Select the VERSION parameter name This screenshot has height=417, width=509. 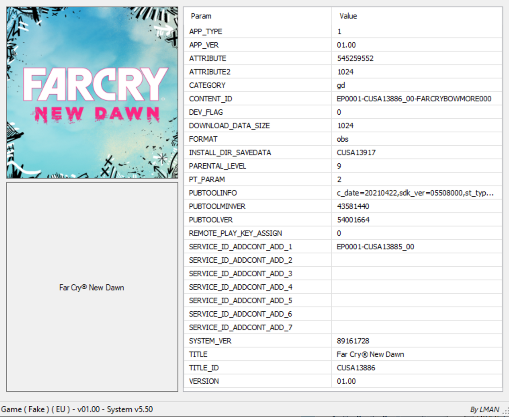[x=204, y=381]
